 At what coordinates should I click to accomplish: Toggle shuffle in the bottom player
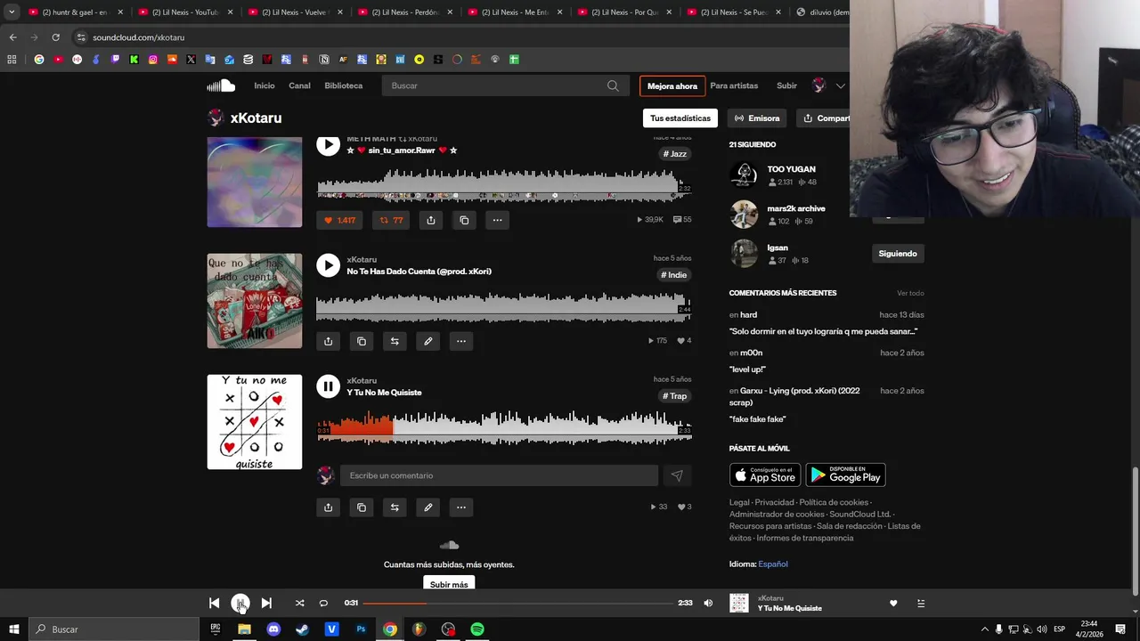coord(299,603)
